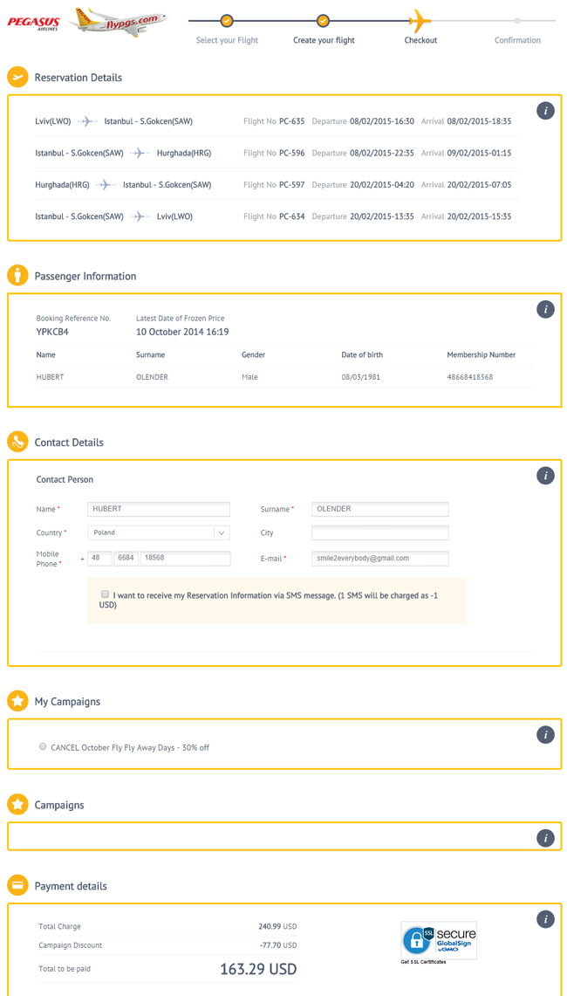Click the Surname field containing OLENDER
The width and height of the screenshot is (567, 996).
point(379,509)
